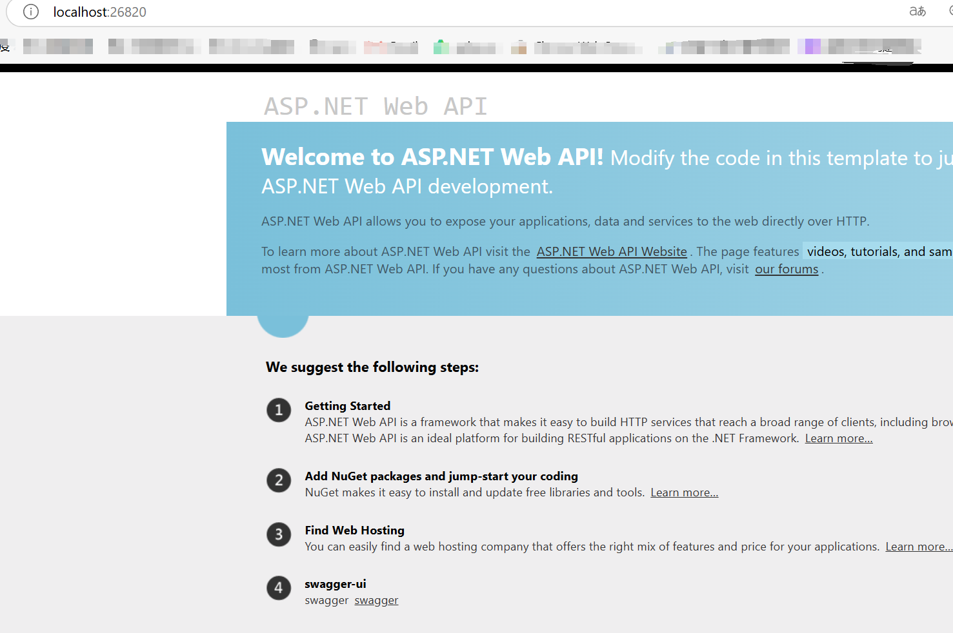Click the Find Web Hosting heading
The width and height of the screenshot is (953, 633).
pos(355,530)
